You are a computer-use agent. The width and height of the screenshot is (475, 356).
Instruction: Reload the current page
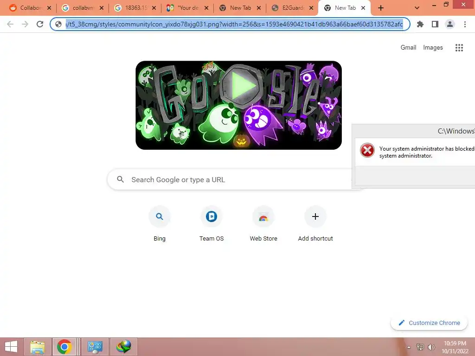click(x=40, y=24)
